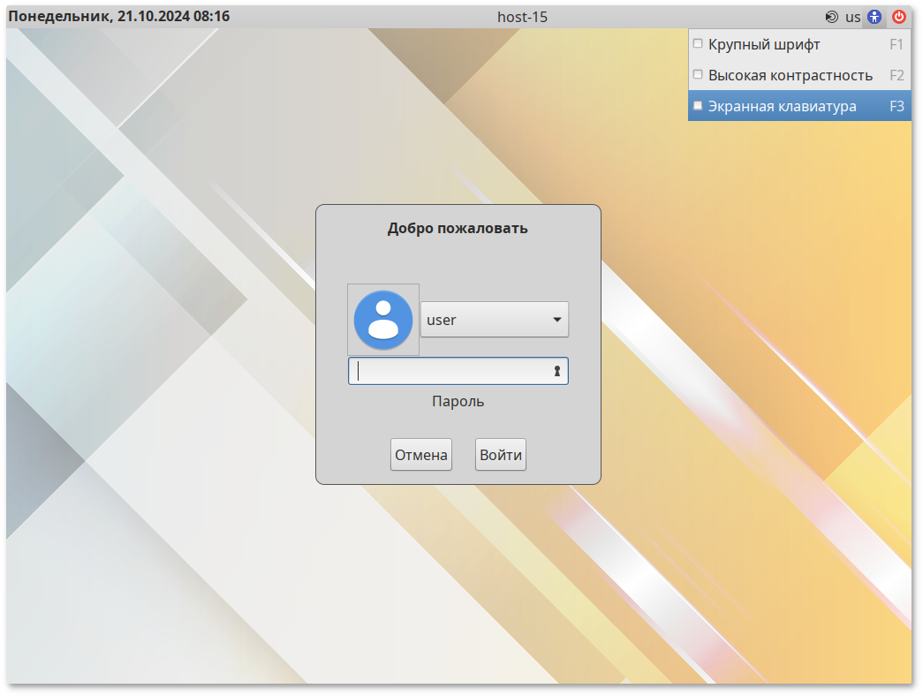Click the 'us' keyboard layout indicator
Image resolution: width=923 pixels, height=696 pixels.
[x=852, y=17]
